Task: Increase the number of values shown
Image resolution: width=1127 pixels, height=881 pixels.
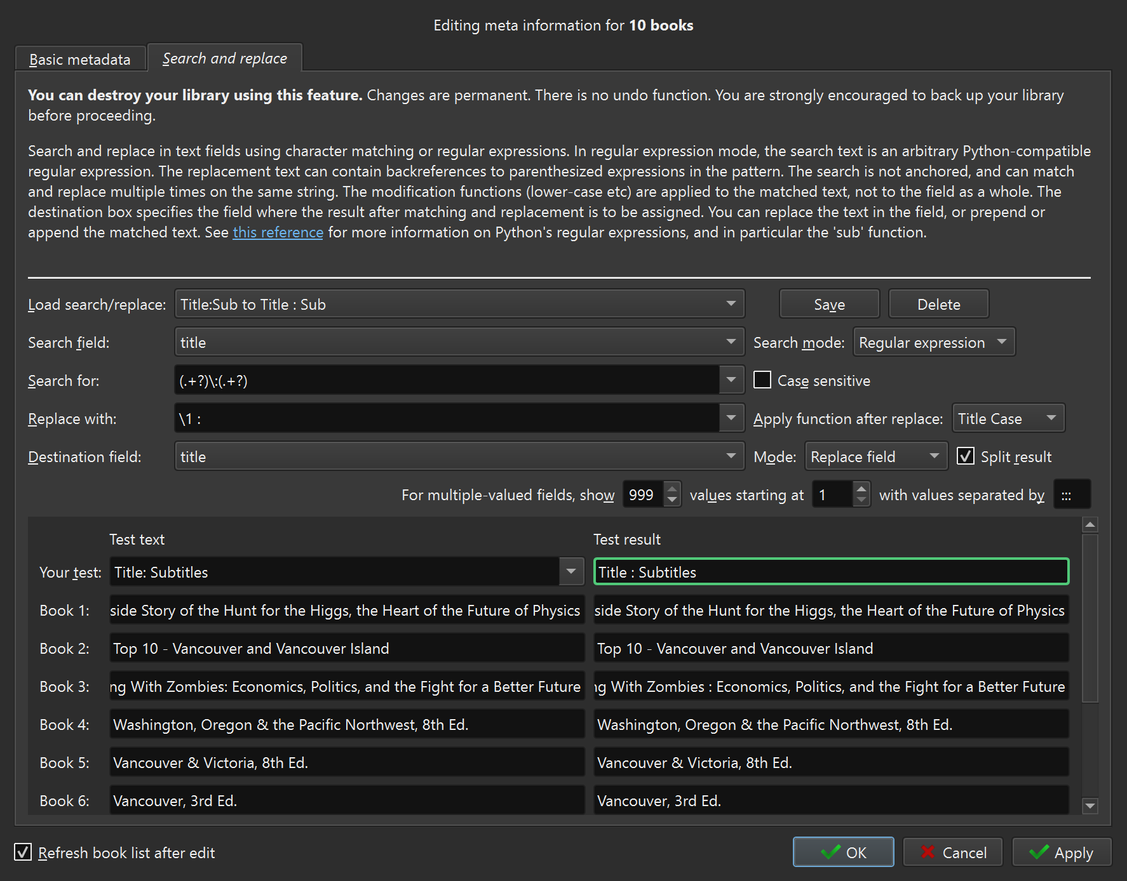Action: click(x=672, y=488)
